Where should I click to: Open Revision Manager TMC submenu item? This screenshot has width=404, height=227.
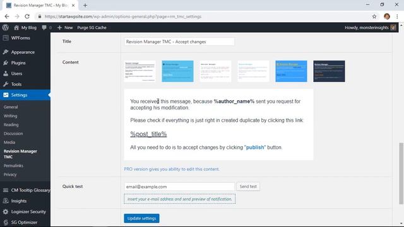click(x=20, y=154)
